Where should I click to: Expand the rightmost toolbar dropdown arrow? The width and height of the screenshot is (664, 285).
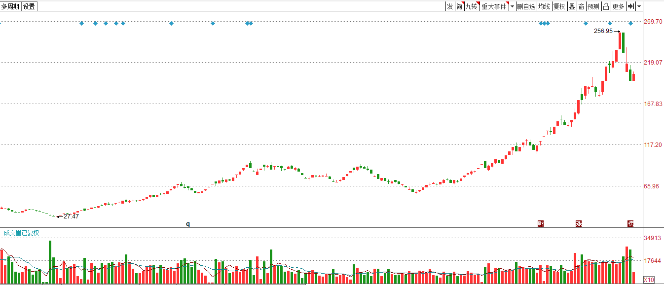tap(639, 6)
